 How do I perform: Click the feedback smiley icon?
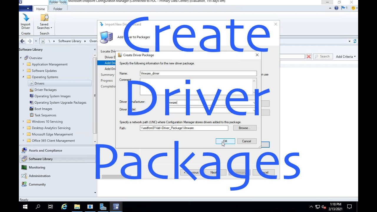[x=353, y=8]
